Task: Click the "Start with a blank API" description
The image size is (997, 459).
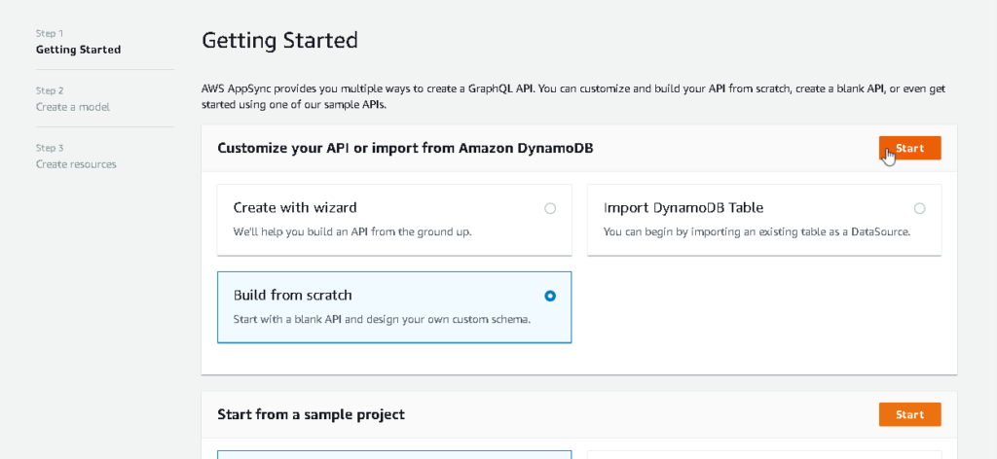Action: click(382, 320)
